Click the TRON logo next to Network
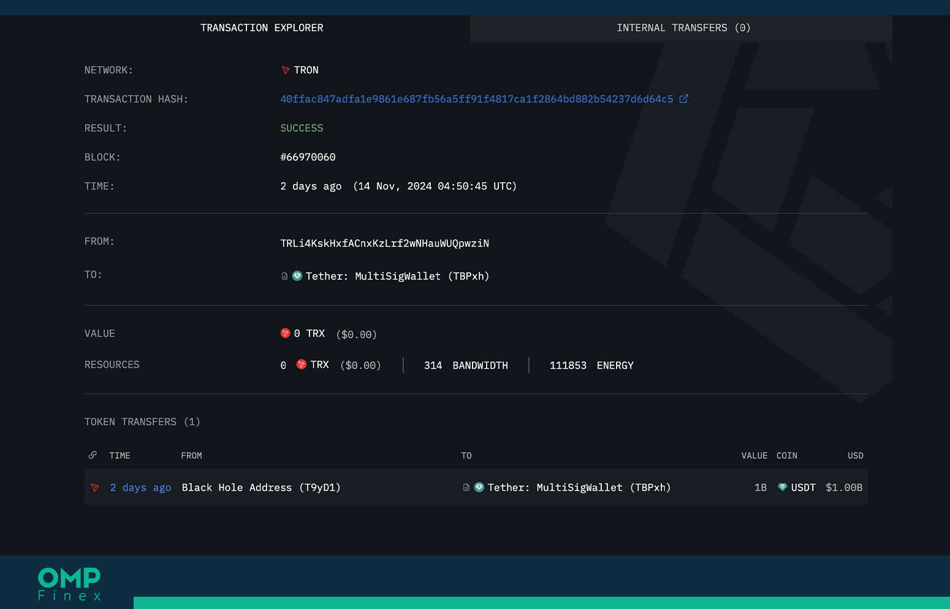Image resolution: width=950 pixels, height=609 pixels. (285, 70)
